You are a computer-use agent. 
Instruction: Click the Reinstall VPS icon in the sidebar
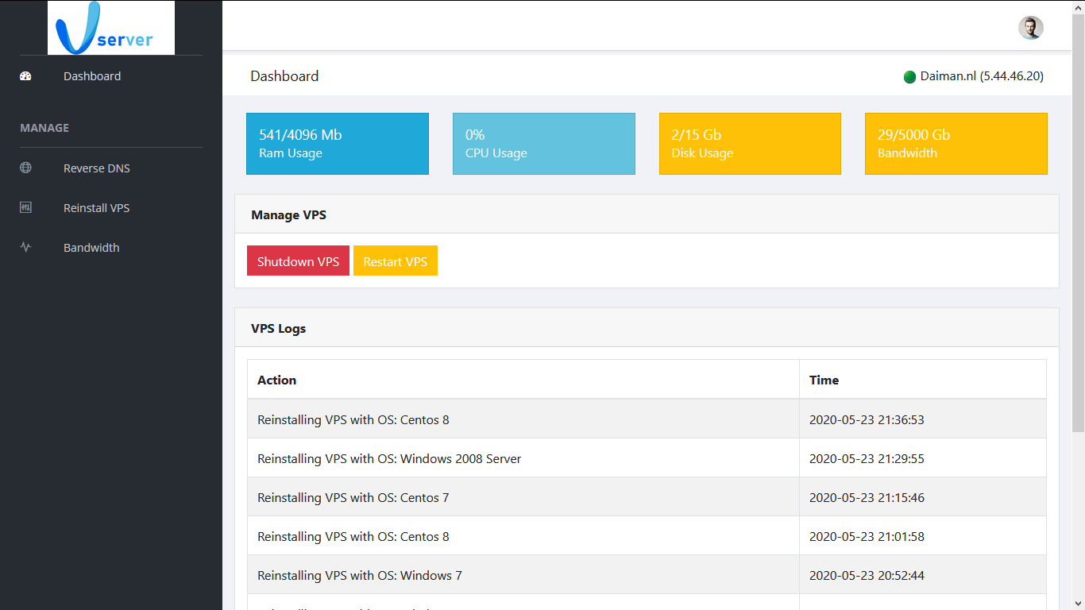[x=25, y=207]
